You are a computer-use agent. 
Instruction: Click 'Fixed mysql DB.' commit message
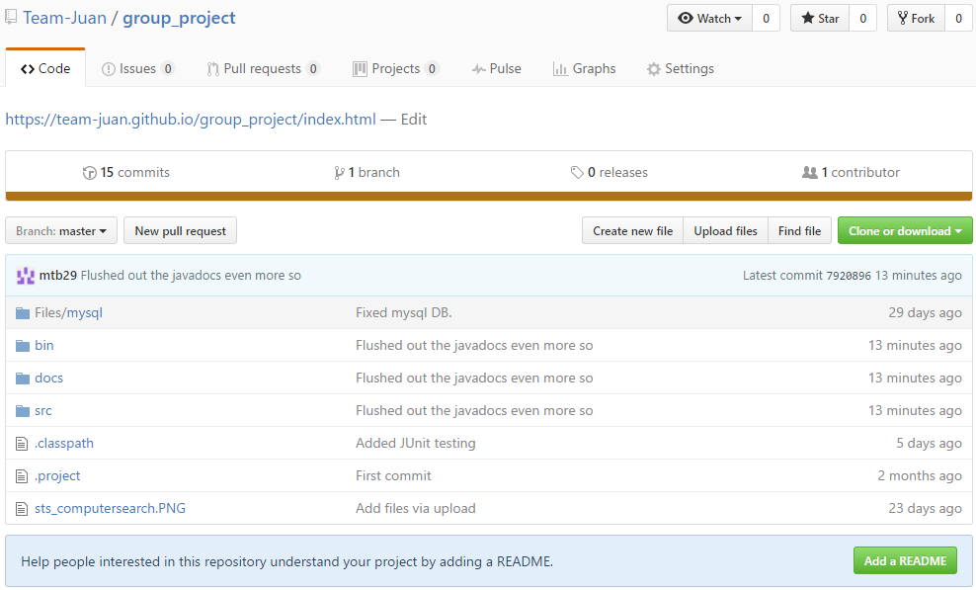404,312
